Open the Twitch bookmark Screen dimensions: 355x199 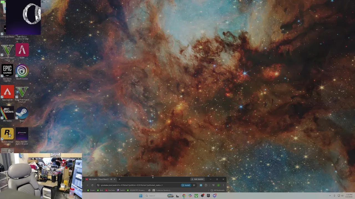[121, 190]
